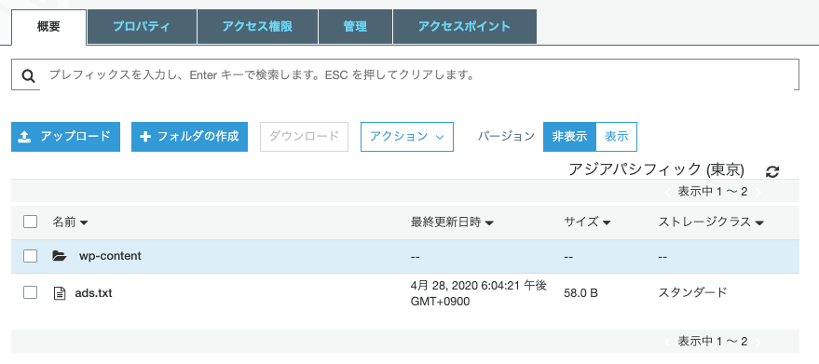
Task: Check the ads.txt row checkbox
Action: pyautogui.click(x=31, y=292)
